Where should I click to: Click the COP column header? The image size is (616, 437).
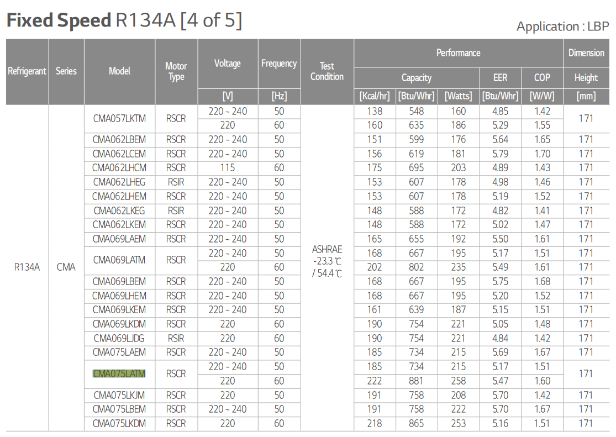[542, 78]
